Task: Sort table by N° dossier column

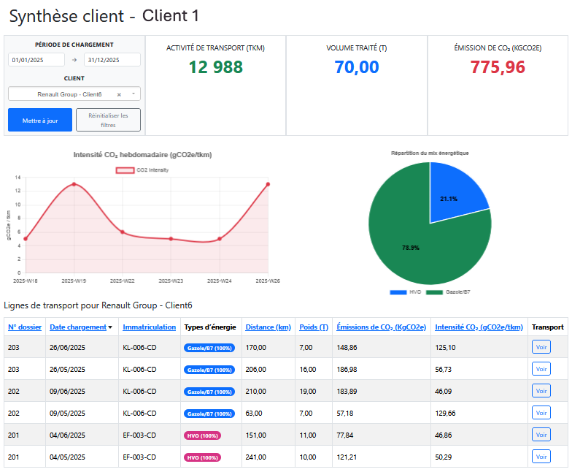Action: pyautogui.click(x=25, y=327)
